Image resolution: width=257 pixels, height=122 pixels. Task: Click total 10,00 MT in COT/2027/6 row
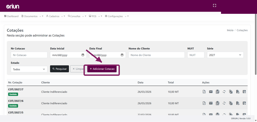click(173, 103)
